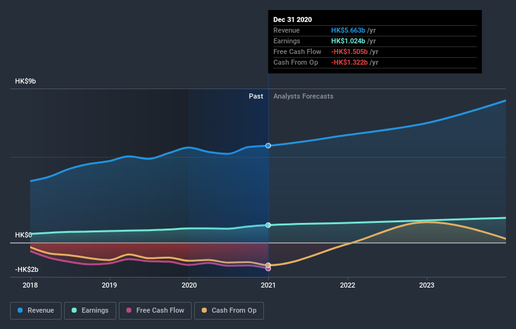Click the -HK$1.505b free cash flow value

click(349, 51)
